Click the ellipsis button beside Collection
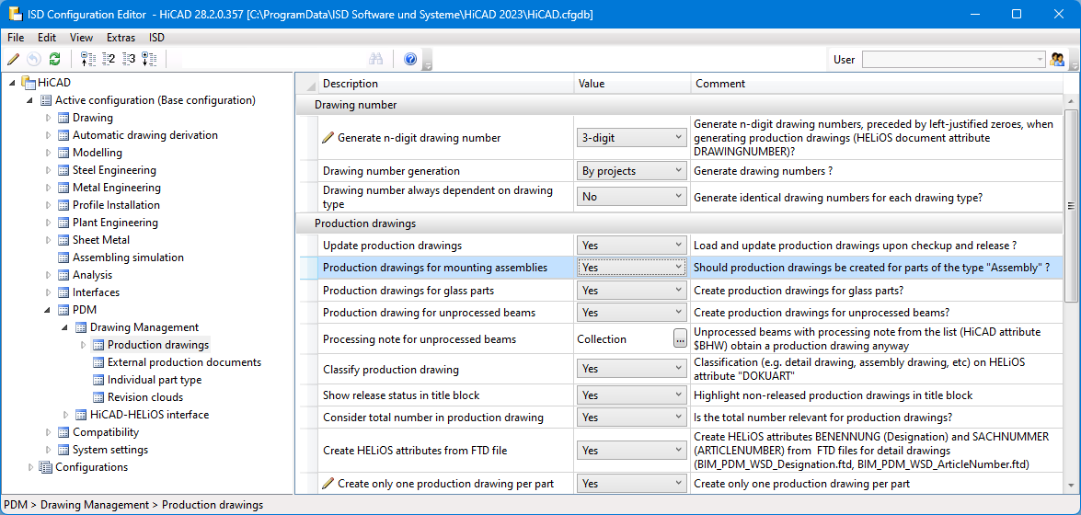Screen dimensions: 1081x515 tap(680, 338)
